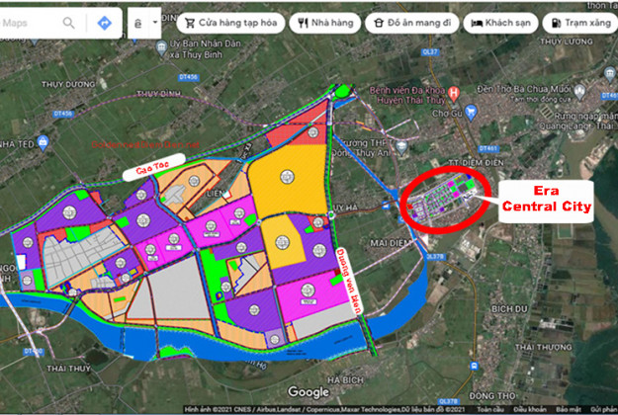The width and height of the screenshot is (618, 415).
Task: Click the Bệnh viện Đa khoa Huyện Thái Thụy label
Action: coord(407,95)
